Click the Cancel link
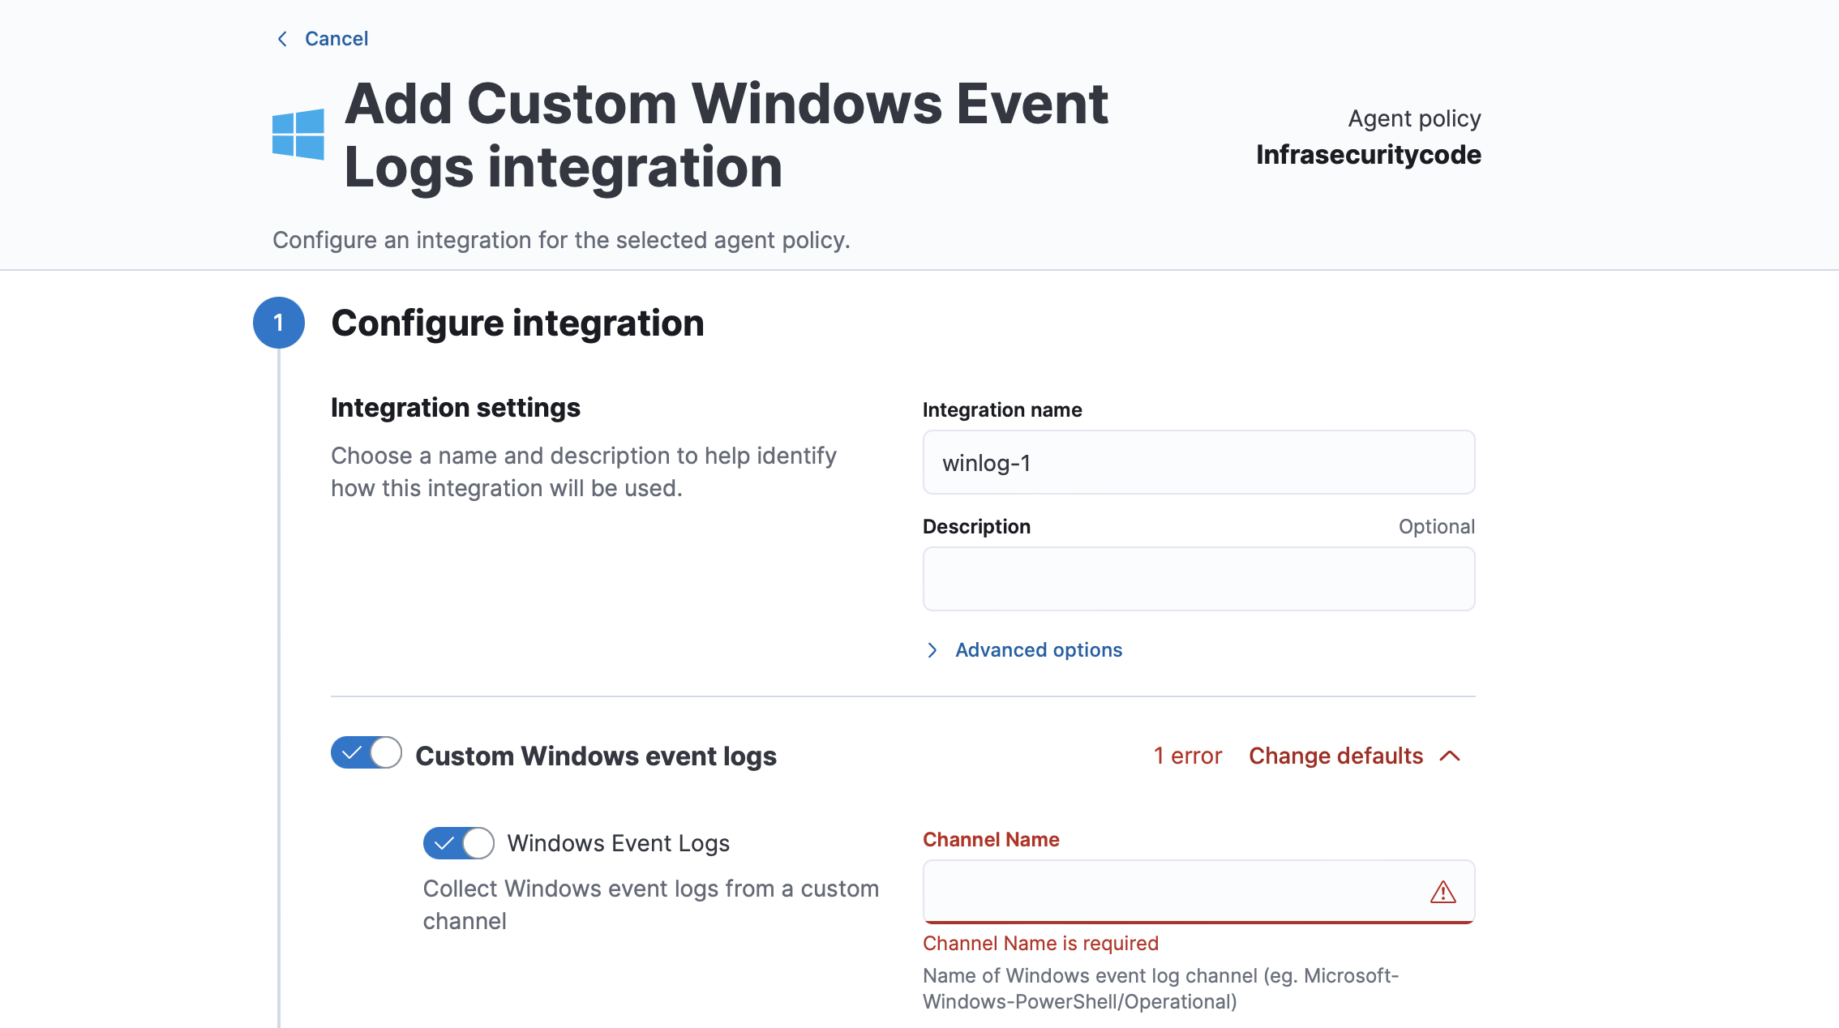The height and width of the screenshot is (1028, 1839). pyautogui.click(x=336, y=39)
